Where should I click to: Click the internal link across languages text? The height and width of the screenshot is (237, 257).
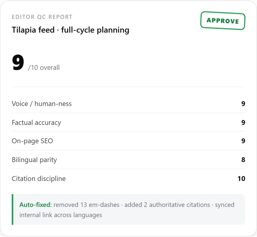(x=61, y=215)
